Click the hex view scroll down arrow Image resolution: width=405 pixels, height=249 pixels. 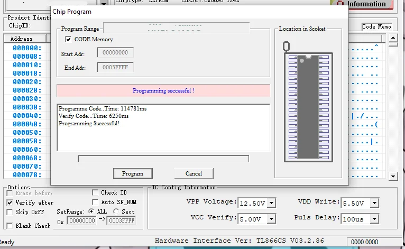pyautogui.click(x=393, y=177)
